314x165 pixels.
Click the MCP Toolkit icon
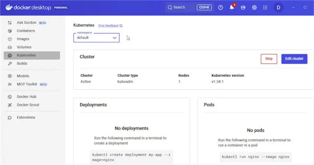click(10, 84)
